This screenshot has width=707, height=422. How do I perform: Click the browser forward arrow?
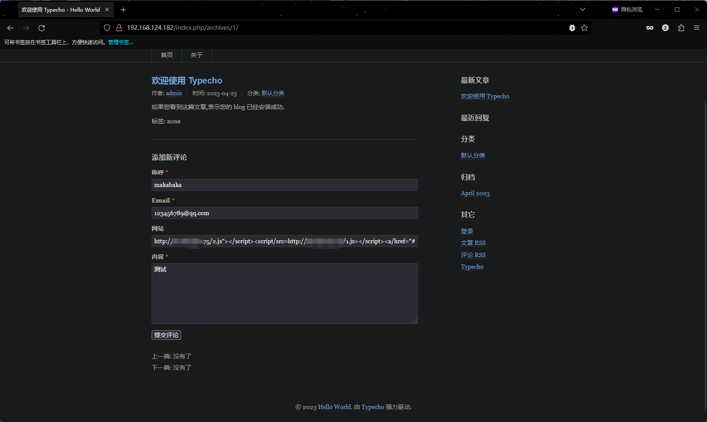[x=26, y=28]
